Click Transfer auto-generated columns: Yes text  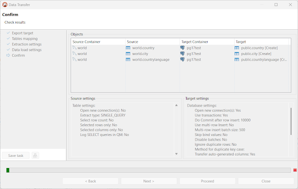pyautogui.click(x=225, y=154)
